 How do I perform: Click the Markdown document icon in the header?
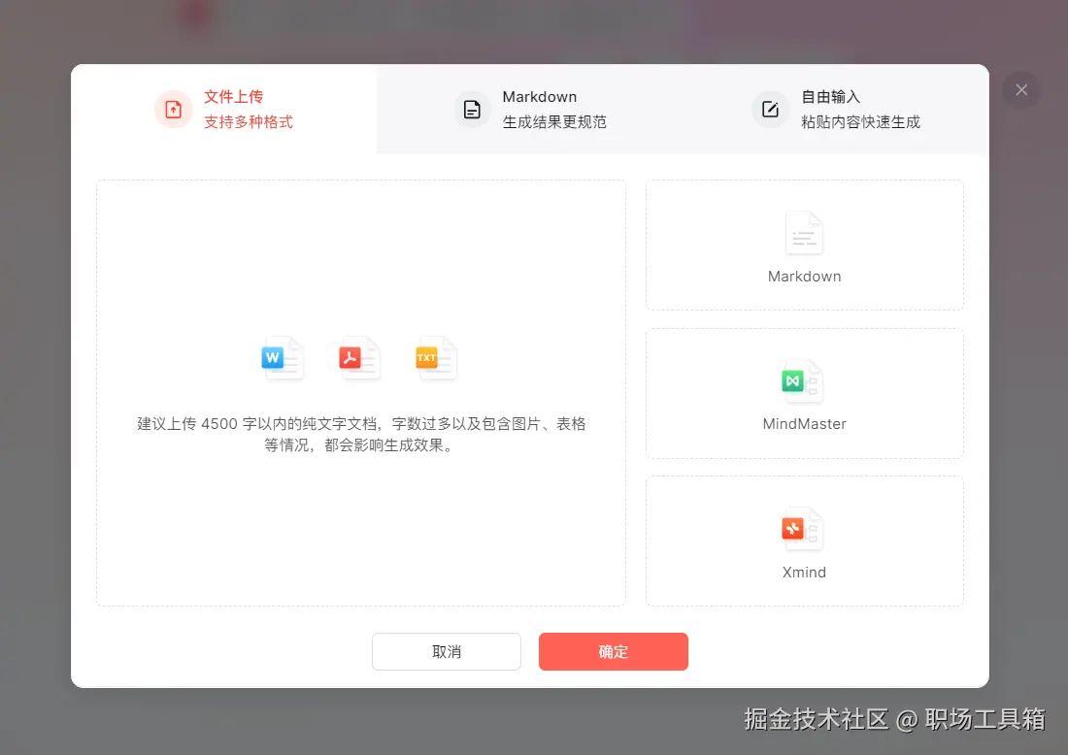472,110
